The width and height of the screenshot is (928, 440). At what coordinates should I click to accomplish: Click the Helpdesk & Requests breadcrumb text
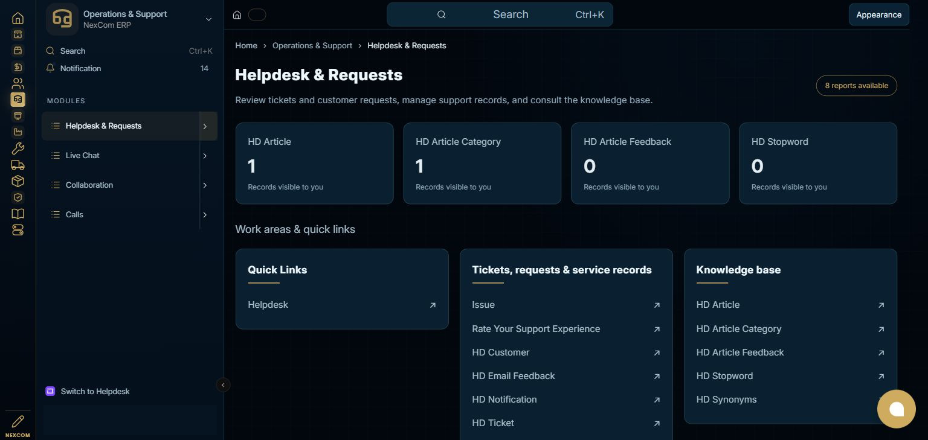coord(407,45)
